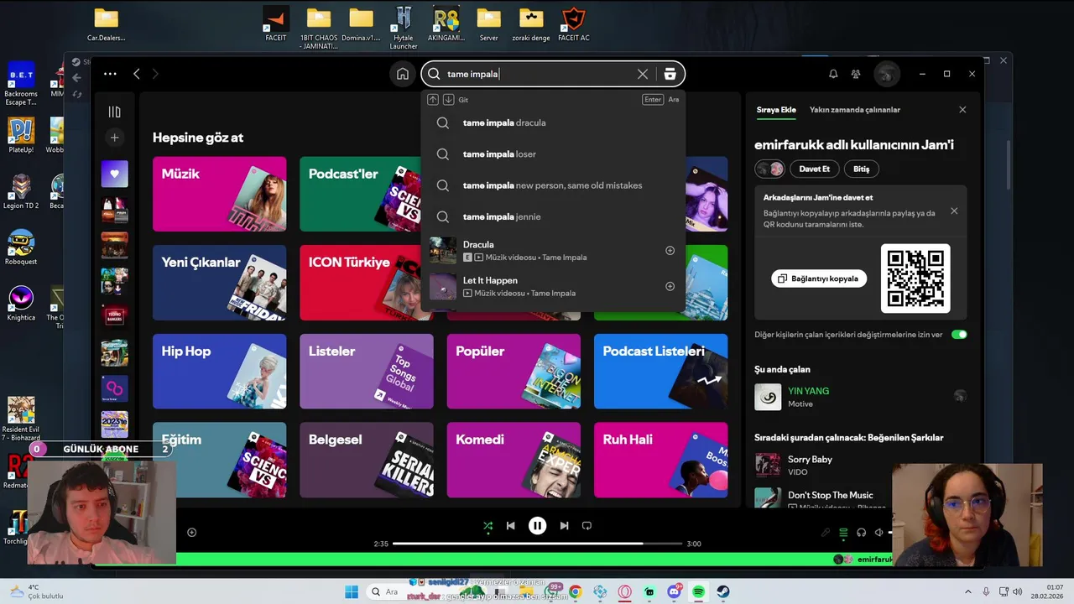The width and height of the screenshot is (1074, 604).
Task: Open the Browse icon next to search
Action: point(670,74)
